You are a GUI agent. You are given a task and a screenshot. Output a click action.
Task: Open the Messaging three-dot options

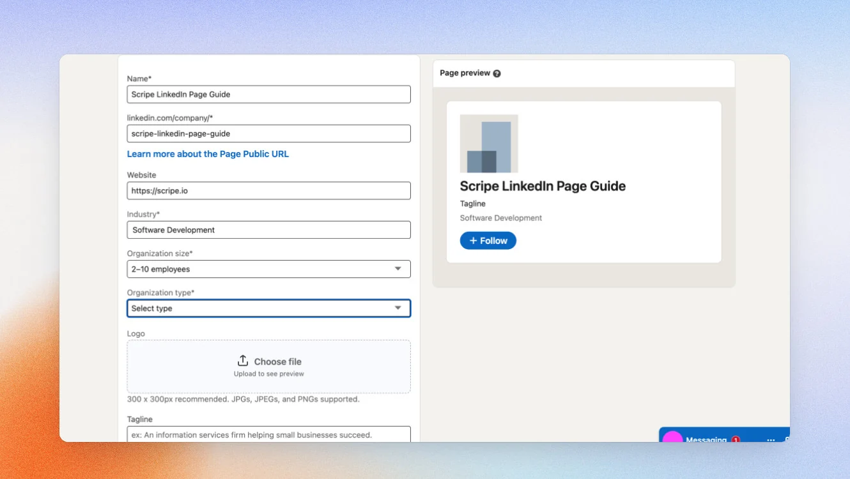(x=771, y=440)
